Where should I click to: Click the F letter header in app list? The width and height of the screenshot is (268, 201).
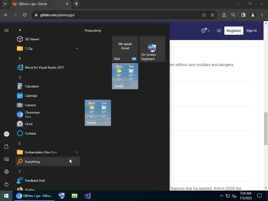point(20,171)
